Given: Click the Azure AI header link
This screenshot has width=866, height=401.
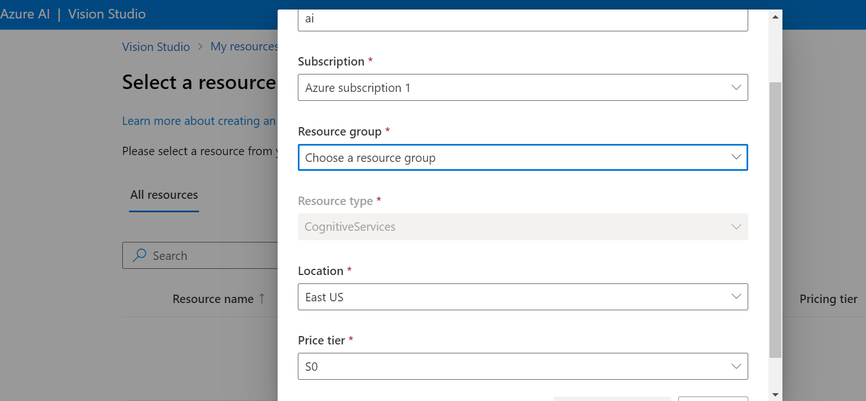Looking at the screenshot, I should click(25, 14).
